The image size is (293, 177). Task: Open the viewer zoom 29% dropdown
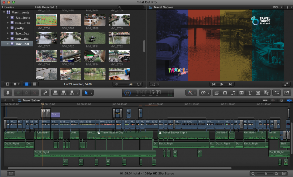pos(276,7)
